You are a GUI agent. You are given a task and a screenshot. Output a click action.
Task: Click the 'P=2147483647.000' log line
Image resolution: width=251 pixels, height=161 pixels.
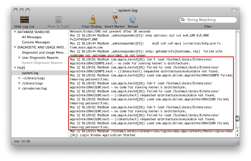tap(84, 39)
